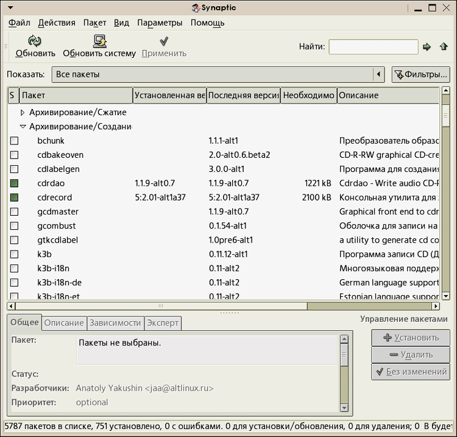Click the Удалить button
The image size is (457, 437).
tap(410, 355)
